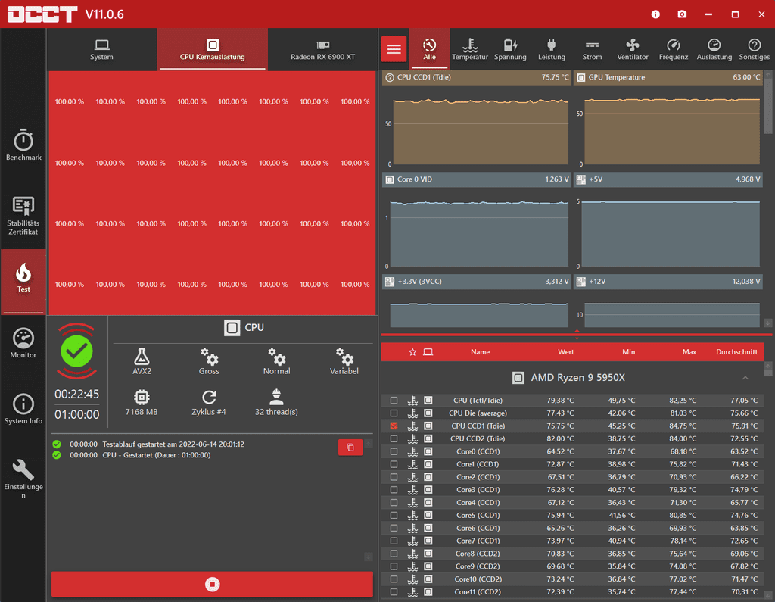Select the Gross data set option
Viewport: 775px width, 602px height.
click(x=209, y=361)
